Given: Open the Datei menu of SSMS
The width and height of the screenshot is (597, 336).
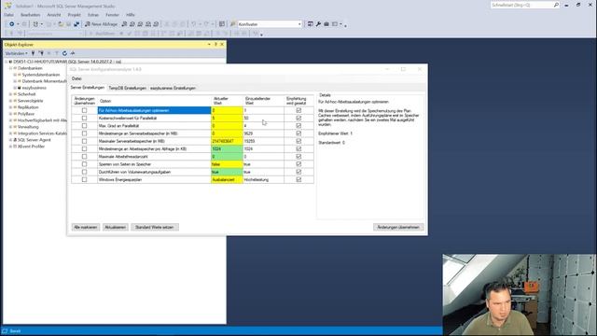Looking at the screenshot, I should 8,15.
